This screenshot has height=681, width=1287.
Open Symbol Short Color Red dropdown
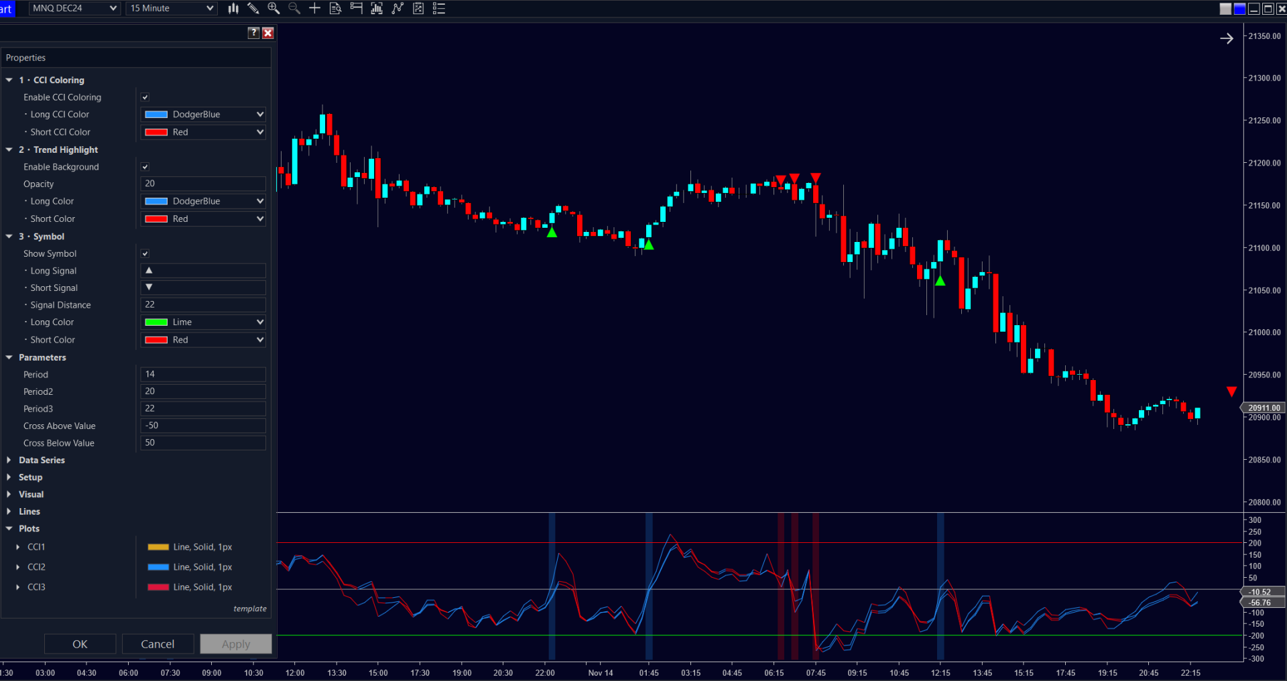203,340
